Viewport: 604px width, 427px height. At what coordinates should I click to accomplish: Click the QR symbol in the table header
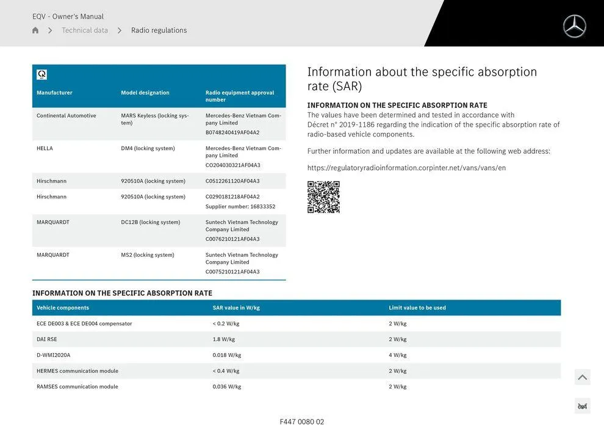[x=41, y=74]
